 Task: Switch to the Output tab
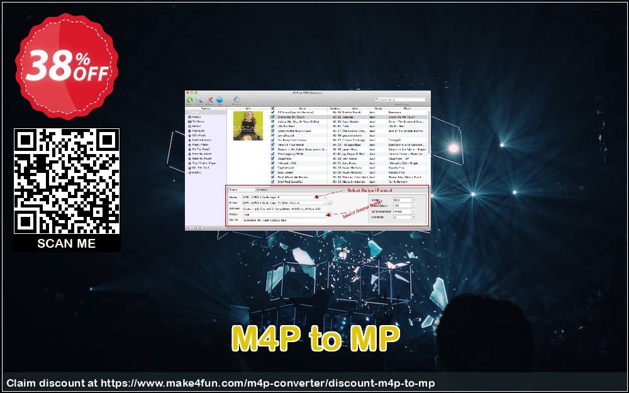coord(241,190)
